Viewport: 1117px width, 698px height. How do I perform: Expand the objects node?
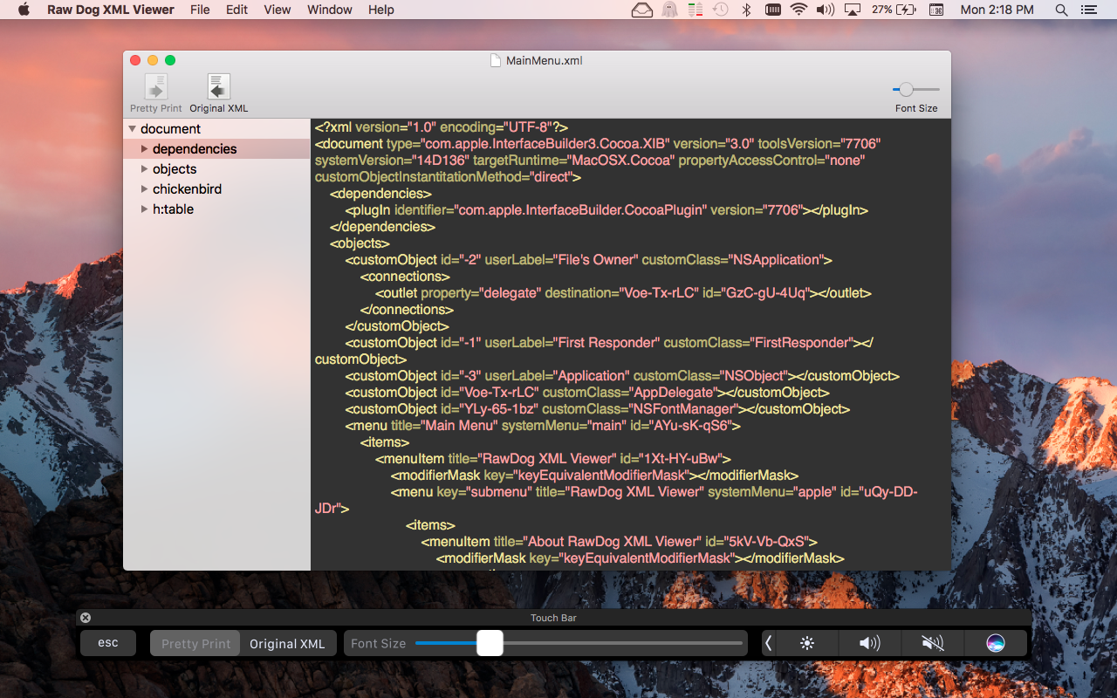pos(145,169)
